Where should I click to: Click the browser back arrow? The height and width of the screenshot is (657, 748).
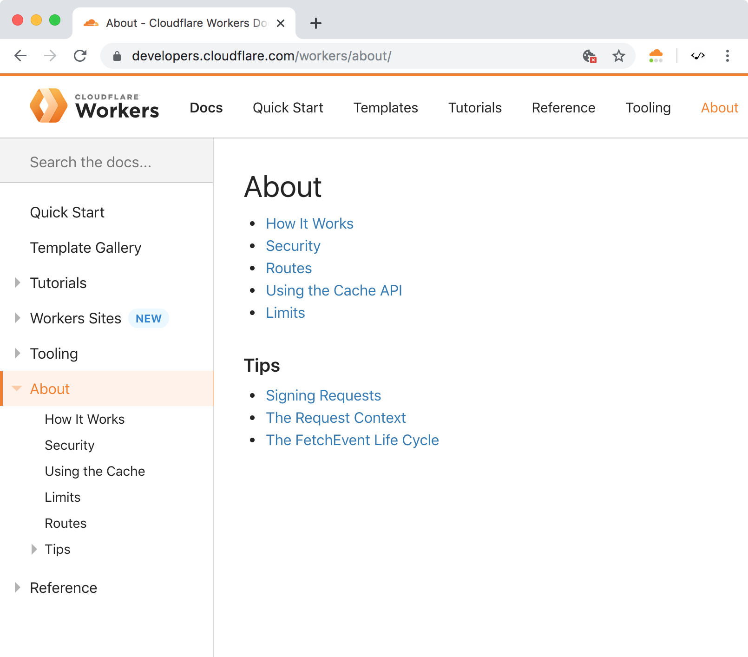(x=20, y=56)
